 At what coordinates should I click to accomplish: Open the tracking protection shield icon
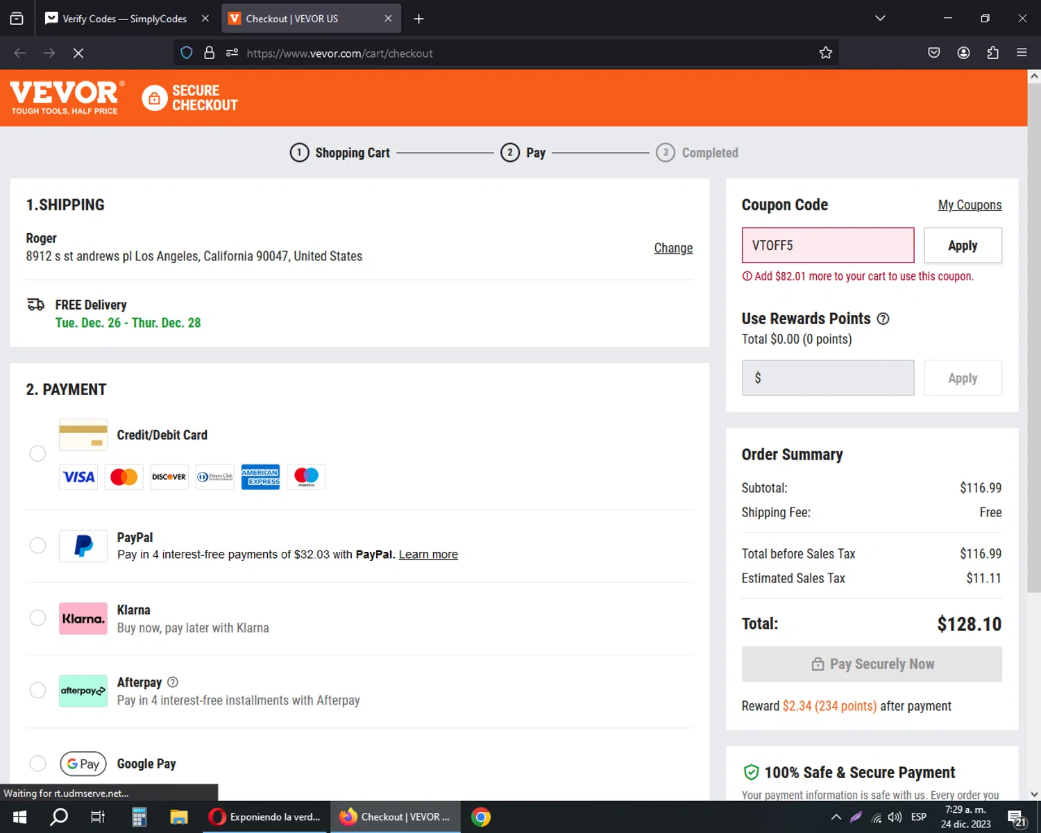186,53
